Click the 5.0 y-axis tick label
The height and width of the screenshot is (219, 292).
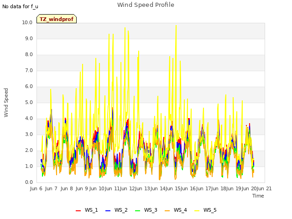pos(29,102)
